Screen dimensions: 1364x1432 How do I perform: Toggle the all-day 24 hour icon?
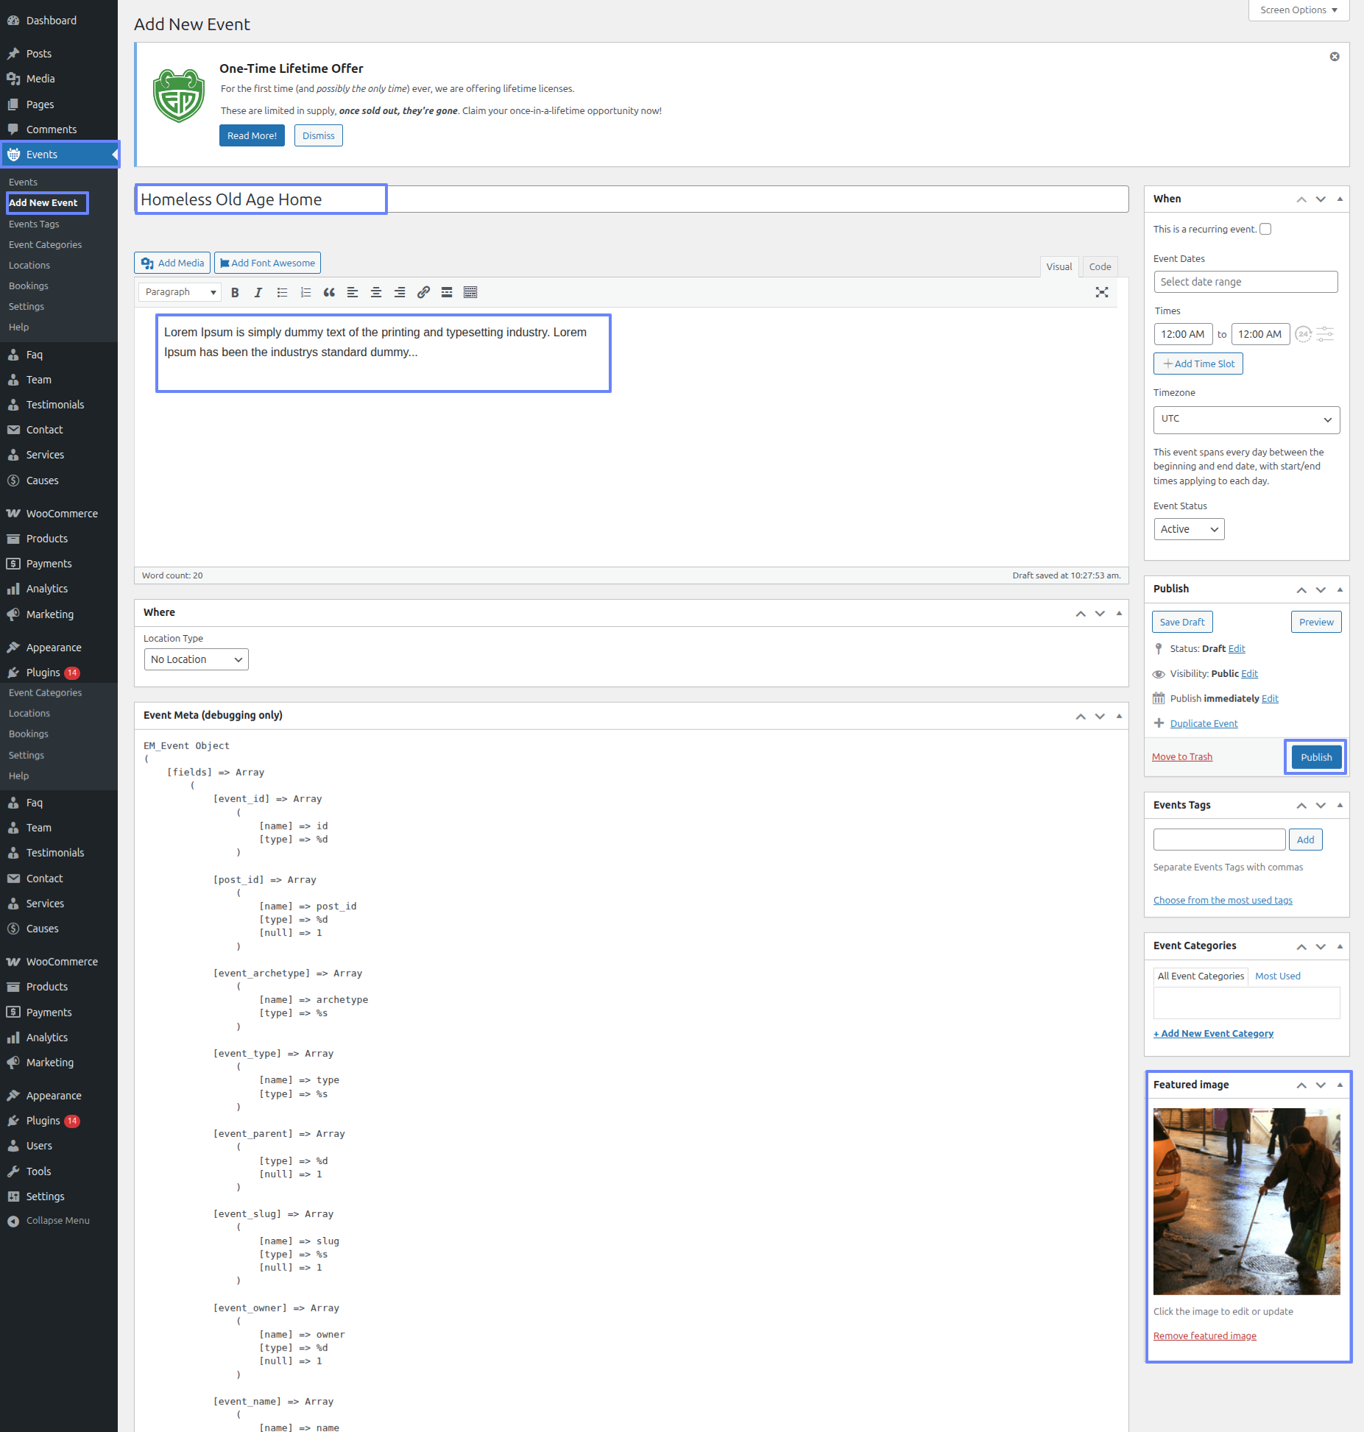coord(1303,334)
